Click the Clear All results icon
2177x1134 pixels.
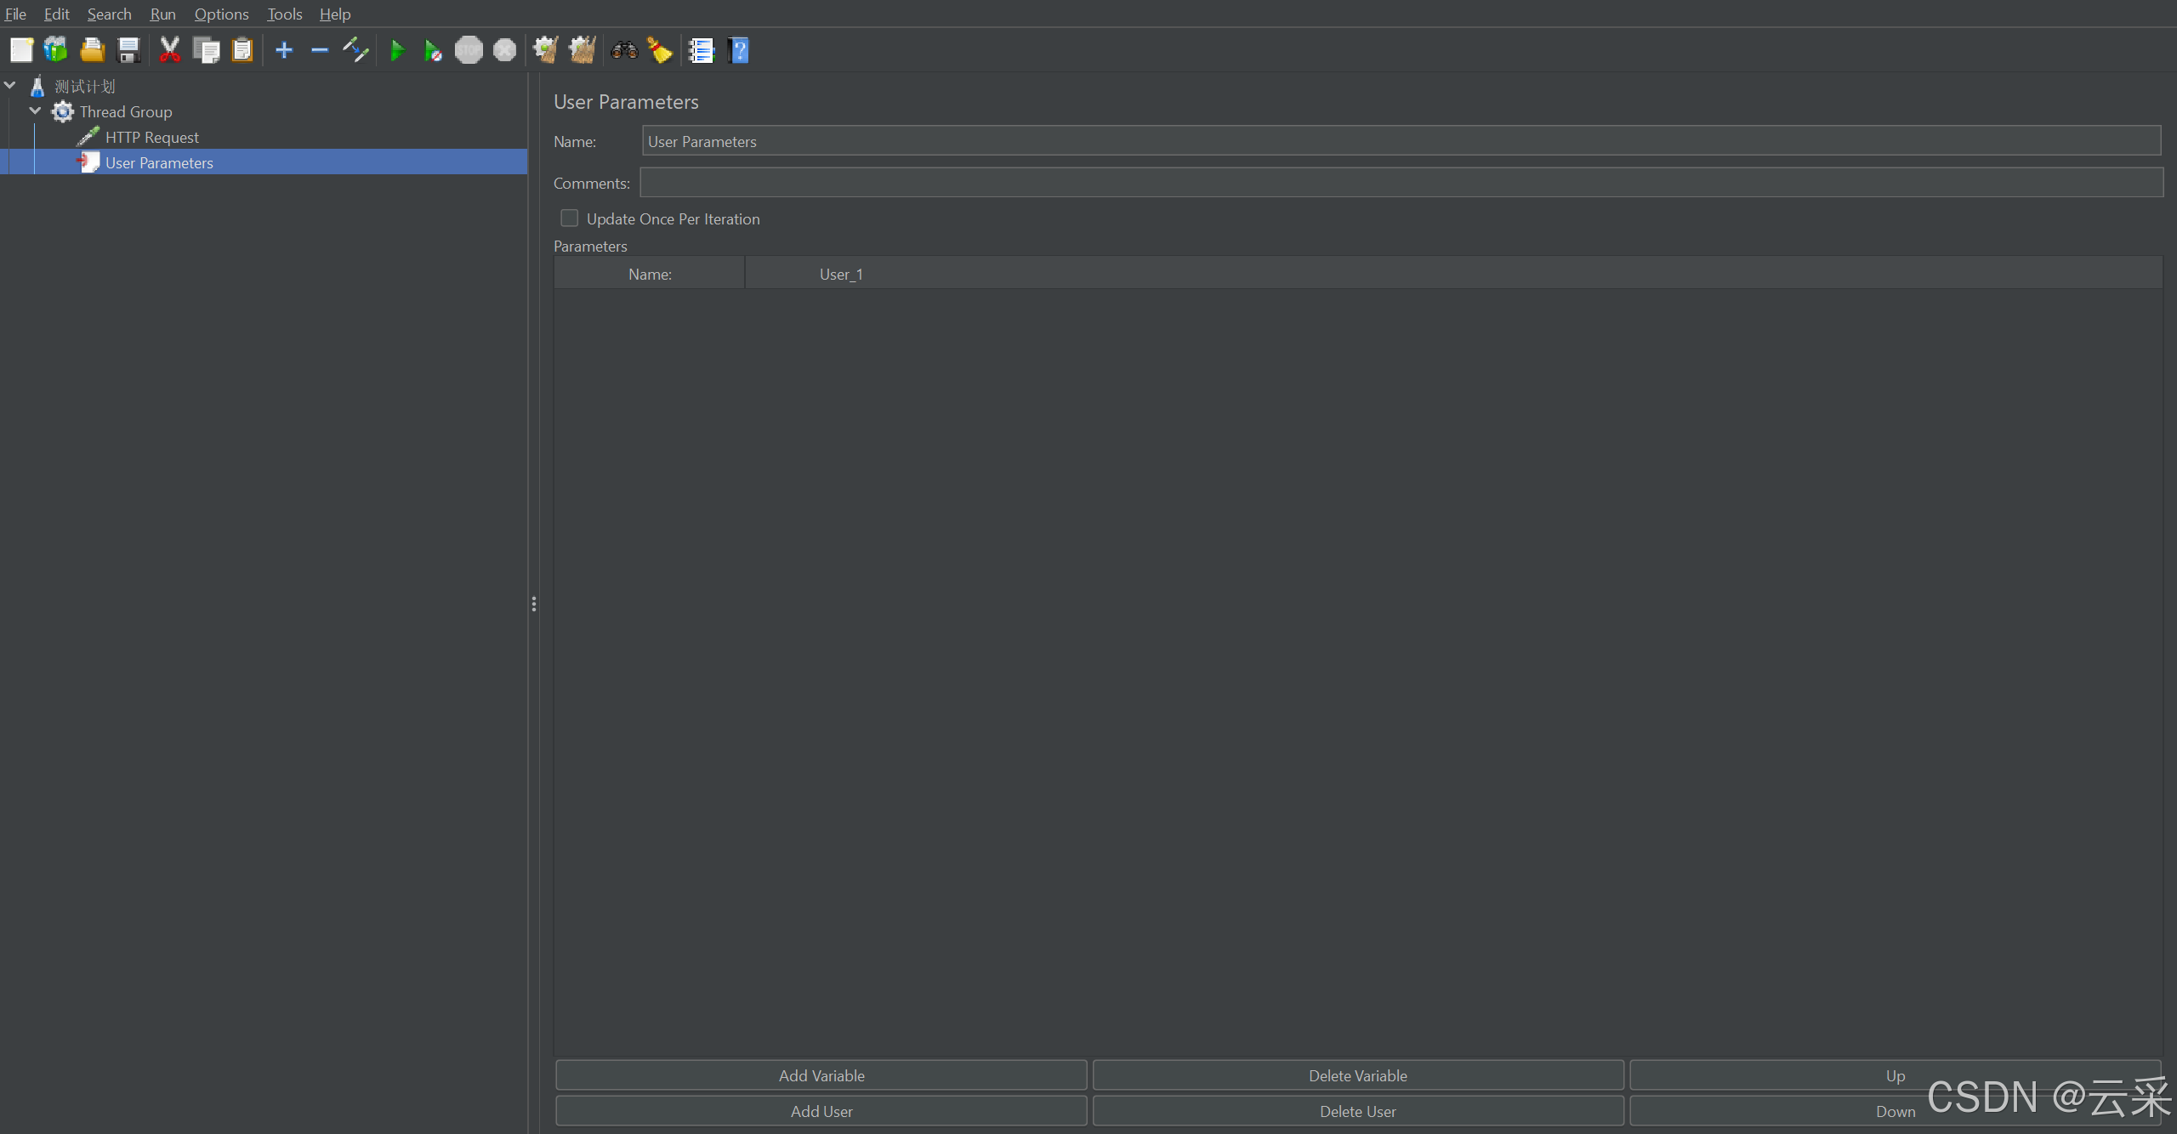tap(583, 50)
